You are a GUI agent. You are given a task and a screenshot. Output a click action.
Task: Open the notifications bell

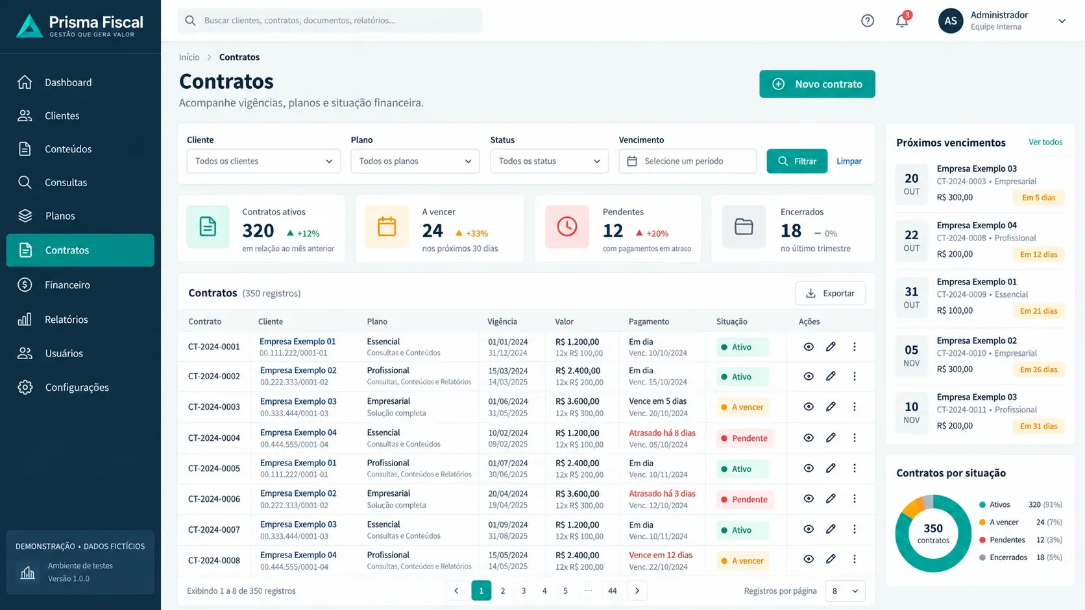pos(902,21)
